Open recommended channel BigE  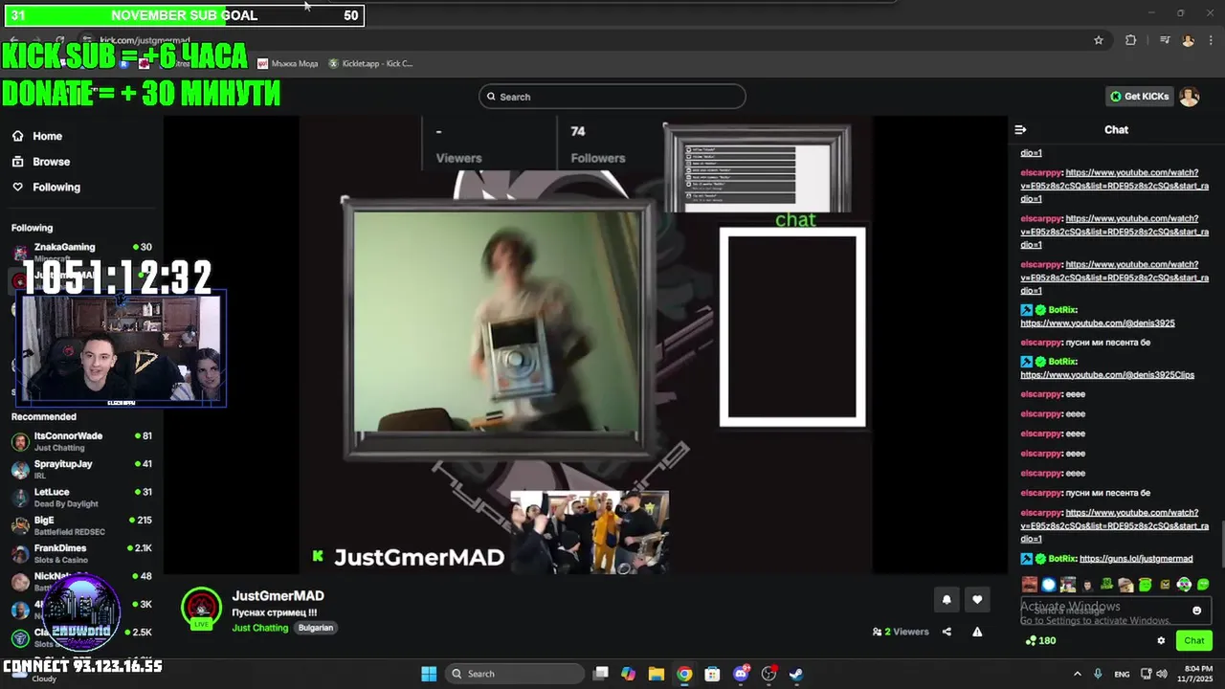(x=81, y=525)
